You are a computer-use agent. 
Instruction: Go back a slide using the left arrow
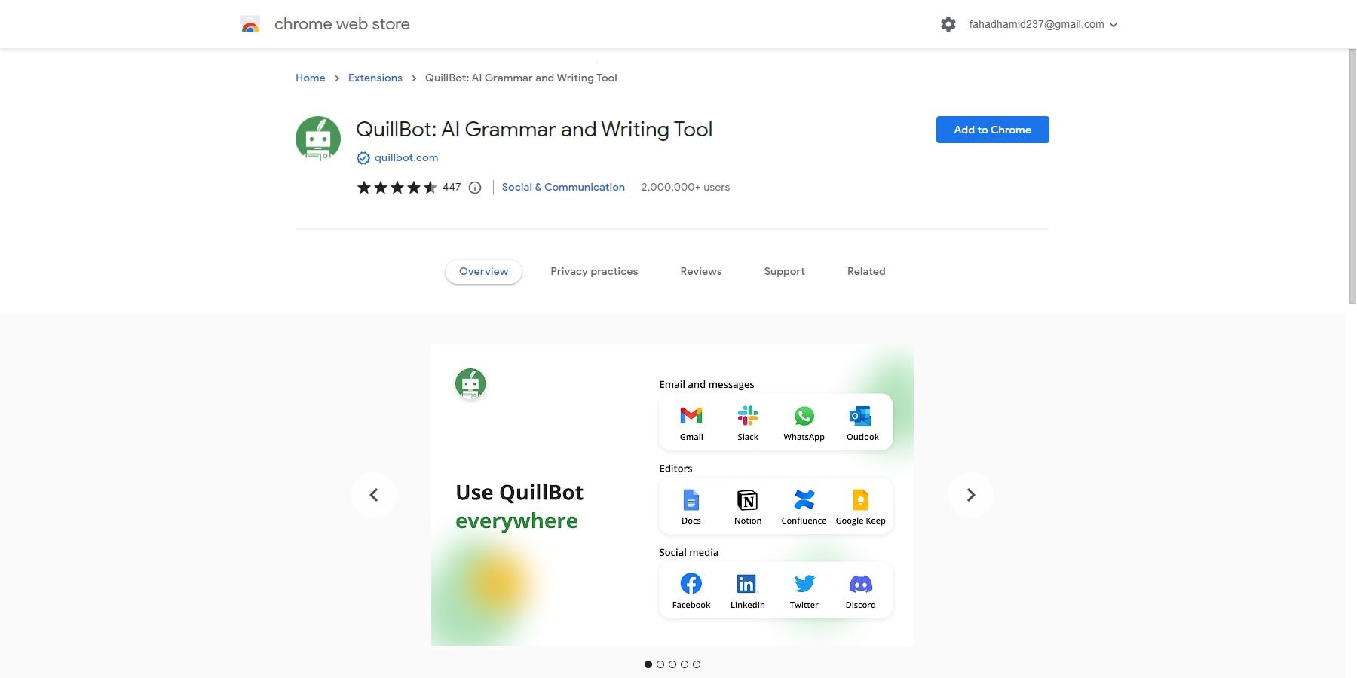point(374,494)
